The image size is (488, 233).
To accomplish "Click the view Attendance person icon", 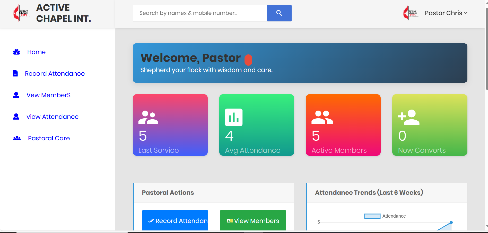I will tap(16, 116).
